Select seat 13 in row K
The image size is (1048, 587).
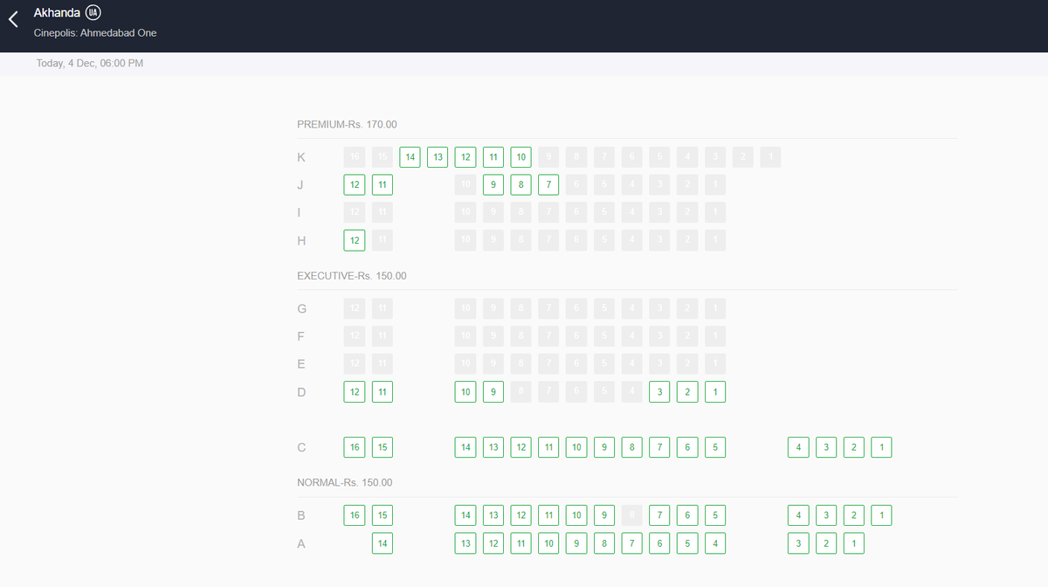[438, 157]
